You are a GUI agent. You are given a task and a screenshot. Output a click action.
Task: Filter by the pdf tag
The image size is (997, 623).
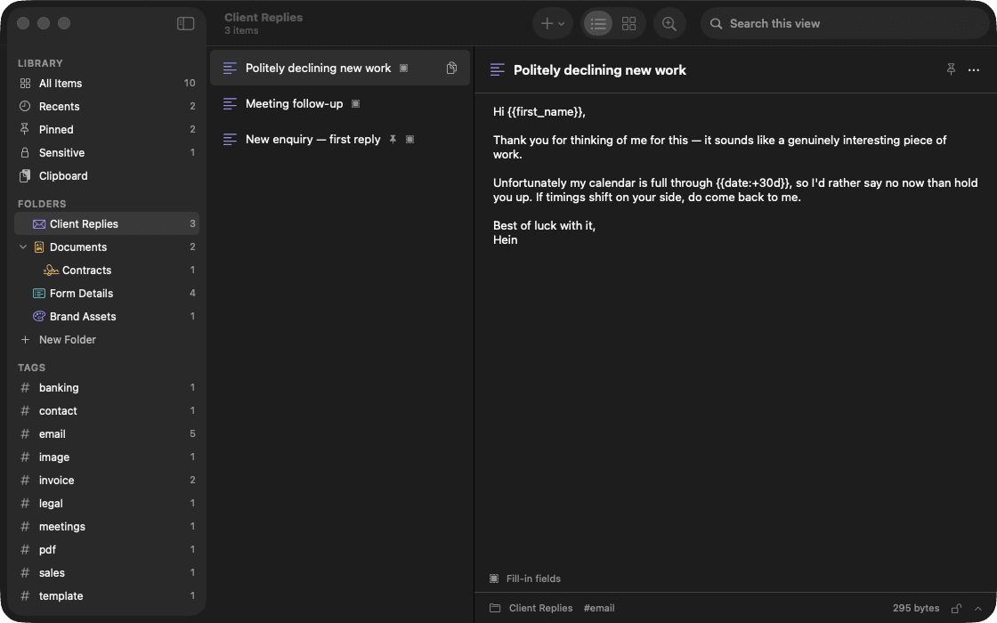(107, 550)
